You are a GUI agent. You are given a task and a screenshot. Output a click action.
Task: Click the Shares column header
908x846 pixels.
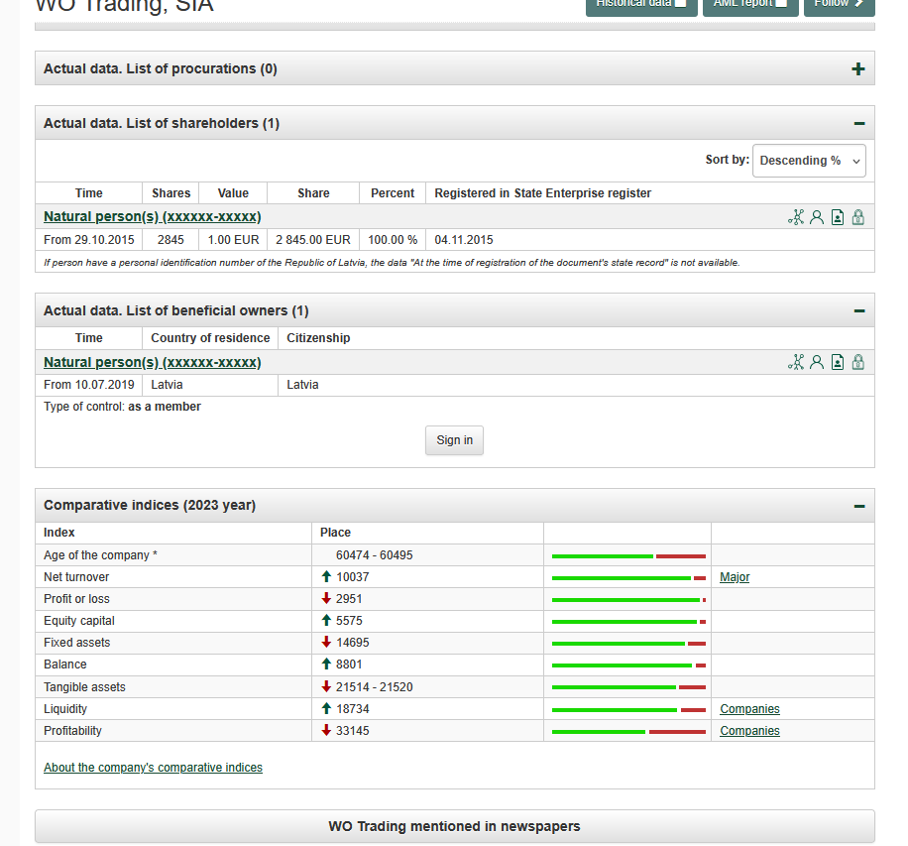pyautogui.click(x=170, y=193)
